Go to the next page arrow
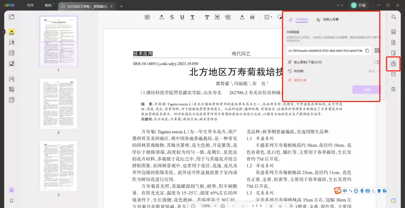 [x=271, y=206]
